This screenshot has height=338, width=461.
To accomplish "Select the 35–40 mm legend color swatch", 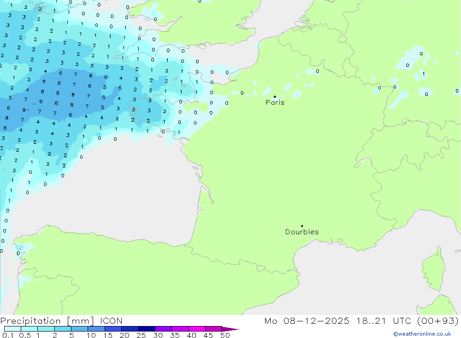I will tap(180, 329).
